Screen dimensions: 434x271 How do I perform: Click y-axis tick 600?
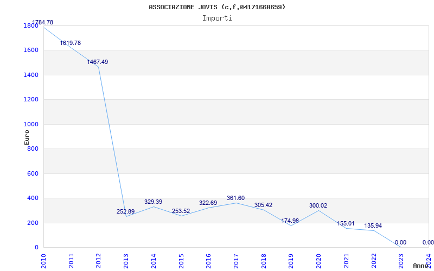pyautogui.click(x=33, y=173)
